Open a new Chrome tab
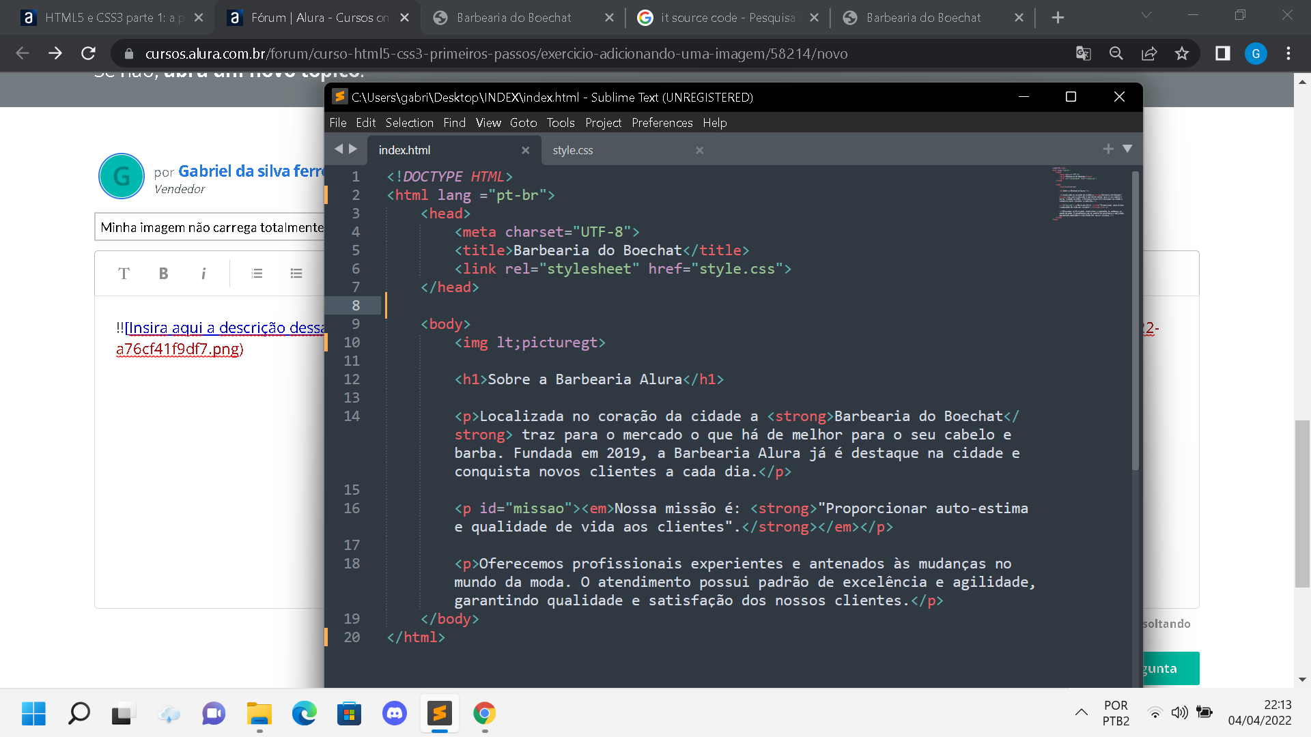The image size is (1311, 737). tap(1058, 18)
